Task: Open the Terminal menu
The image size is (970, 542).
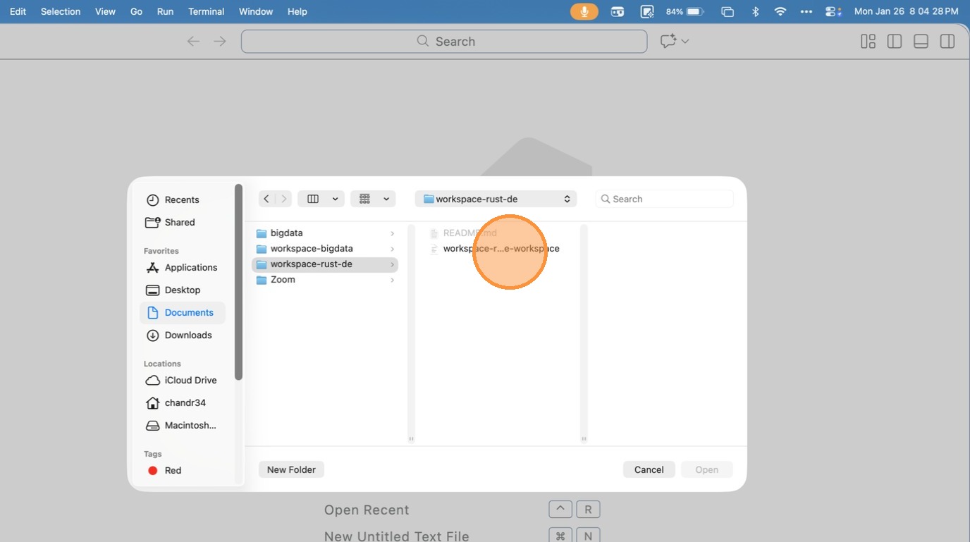Action: tap(207, 11)
